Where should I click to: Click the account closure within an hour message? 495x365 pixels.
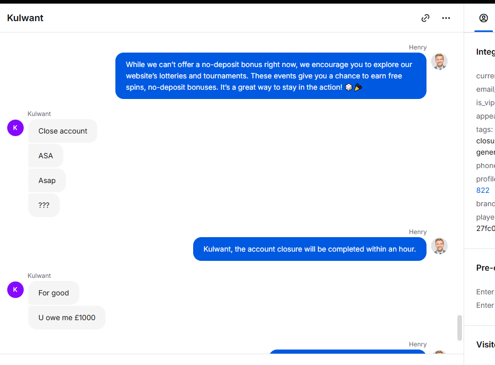310,249
